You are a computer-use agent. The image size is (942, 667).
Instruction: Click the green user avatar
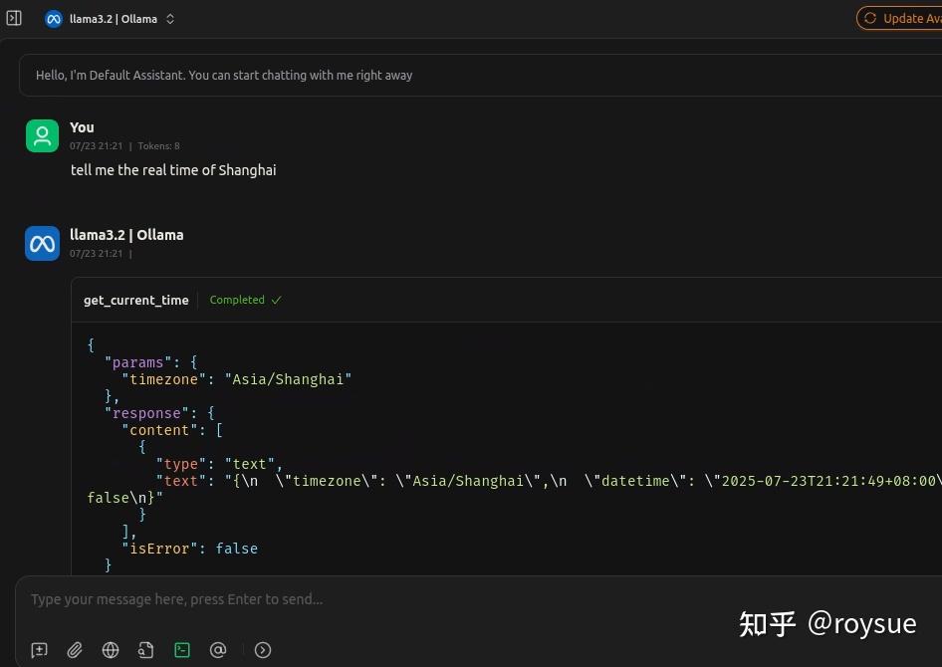click(x=42, y=135)
